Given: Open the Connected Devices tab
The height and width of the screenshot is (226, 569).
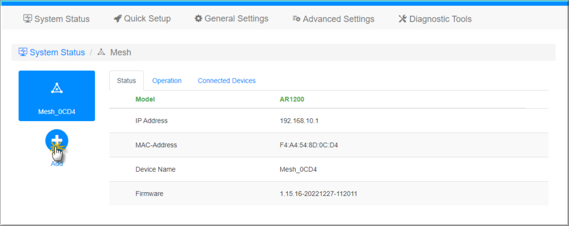Looking at the screenshot, I should click(227, 81).
